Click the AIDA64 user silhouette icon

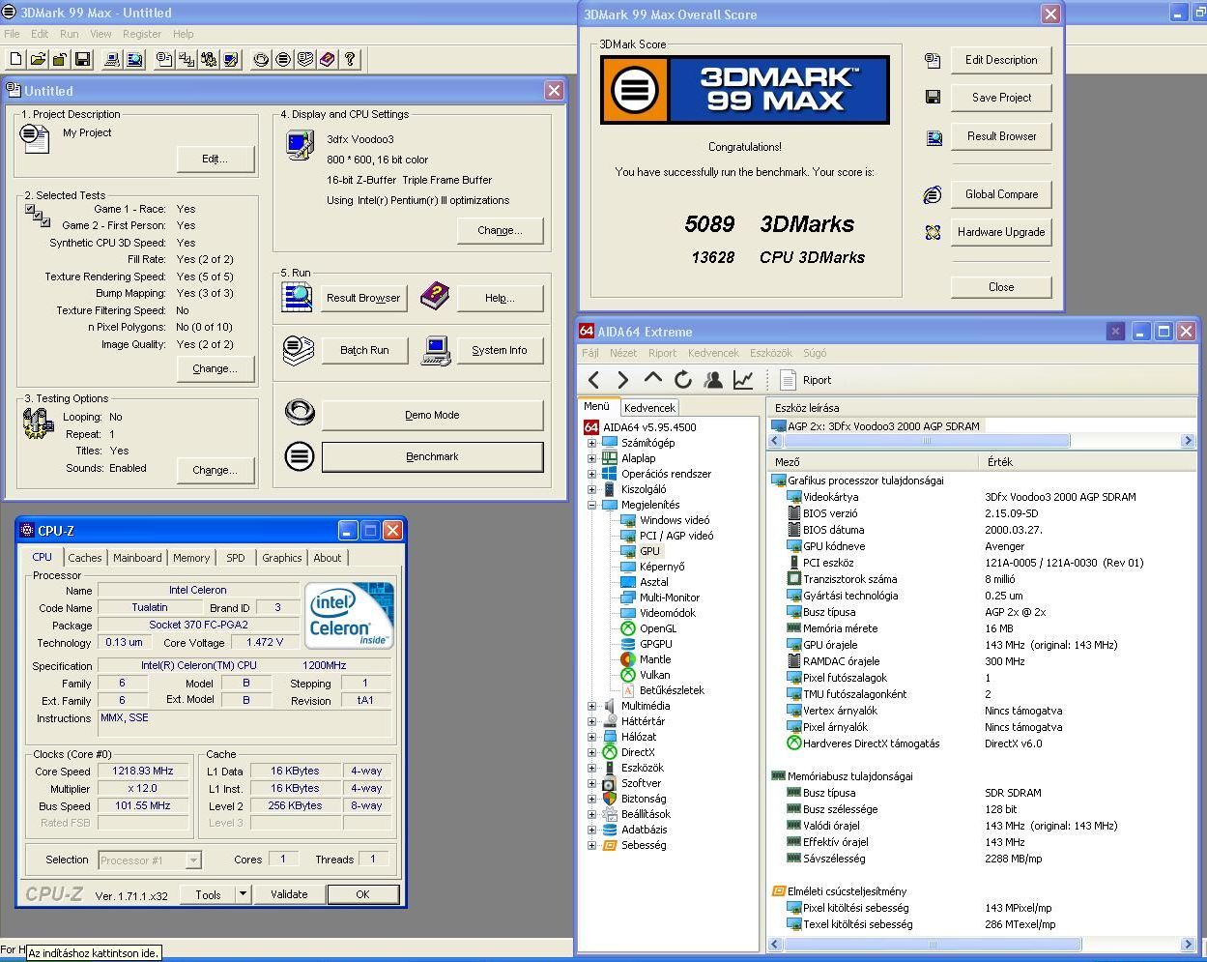coord(713,380)
